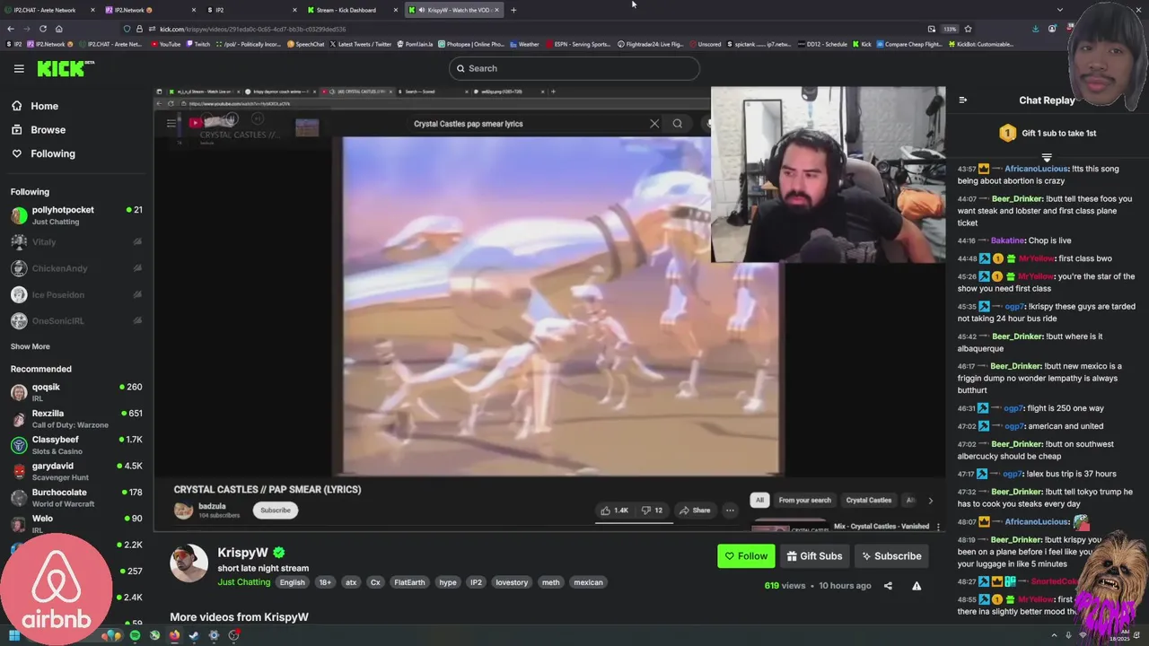Click the embedded YouTube dislike icon
Image resolution: width=1149 pixels, height=646 pixels.
645,511
